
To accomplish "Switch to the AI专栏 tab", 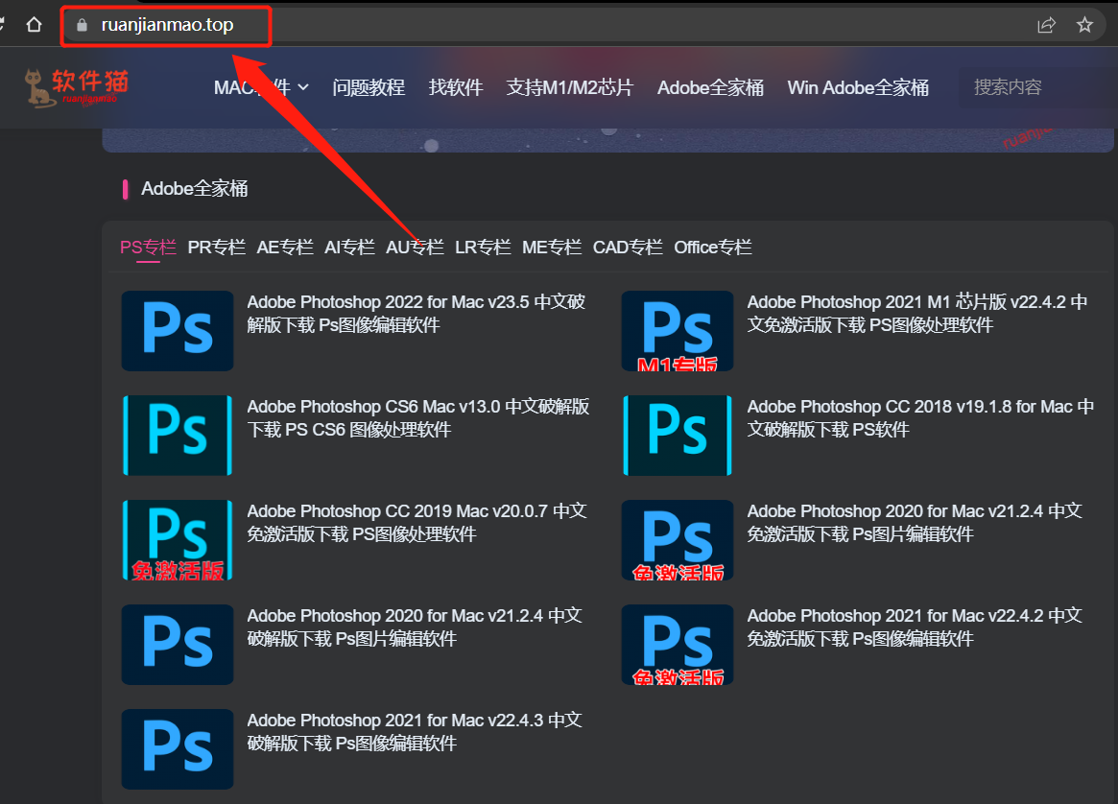I will click(x=349, y=248).
